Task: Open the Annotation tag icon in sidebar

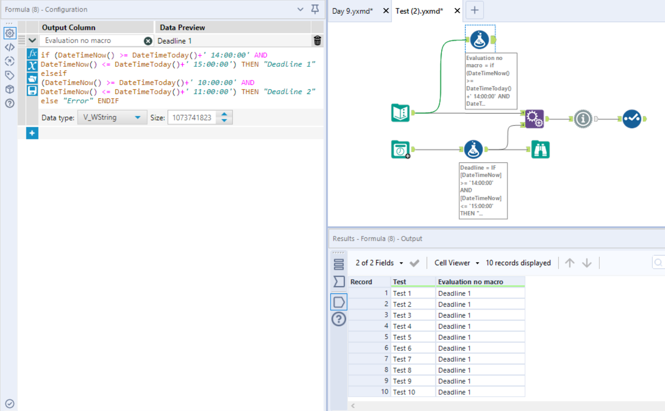Action: pos(10,75)
